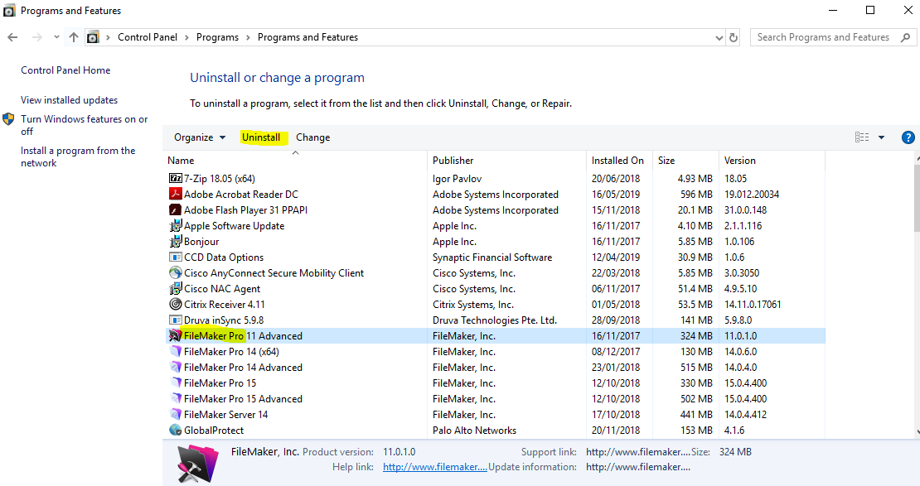Click the Bonjour program icon

pos(176,242)
